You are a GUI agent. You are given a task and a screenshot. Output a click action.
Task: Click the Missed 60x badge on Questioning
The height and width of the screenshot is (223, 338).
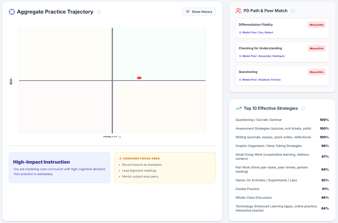316,72
